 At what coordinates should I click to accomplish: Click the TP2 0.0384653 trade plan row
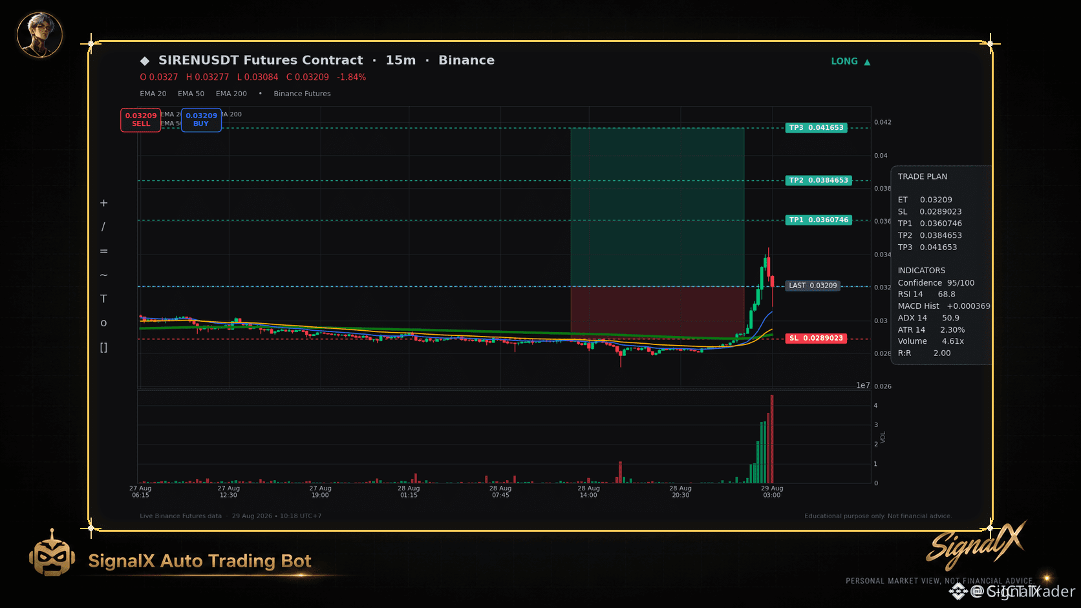tap(930, 235)
